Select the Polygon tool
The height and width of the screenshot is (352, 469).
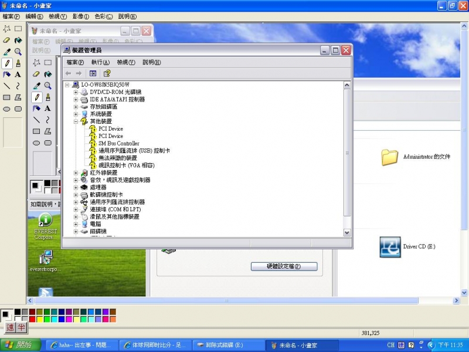[x=19, y=97]
